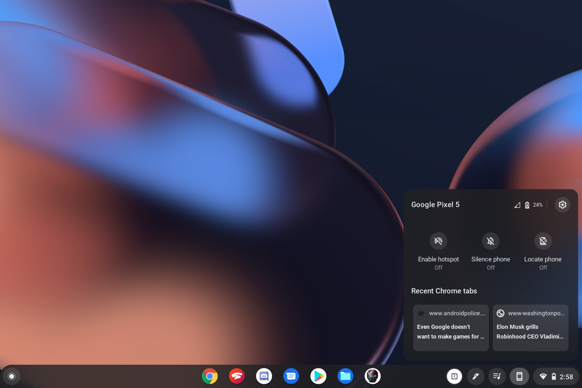
Task: Turn on Locate phone
Action: point(543,241)
